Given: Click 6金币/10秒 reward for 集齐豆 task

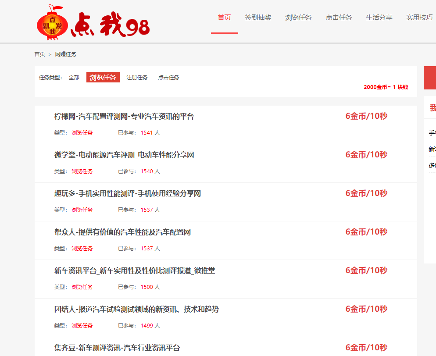Looking at the screenshot, I should [366, 348].
